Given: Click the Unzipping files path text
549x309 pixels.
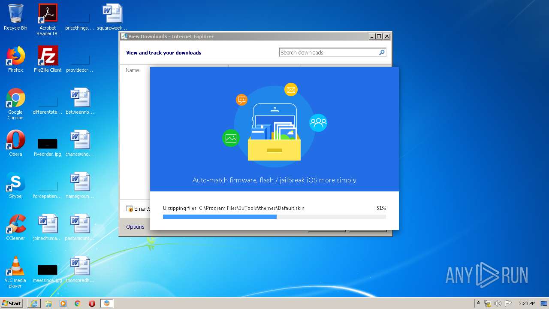Looking at the screenshot, I should [x=234, y=208].
